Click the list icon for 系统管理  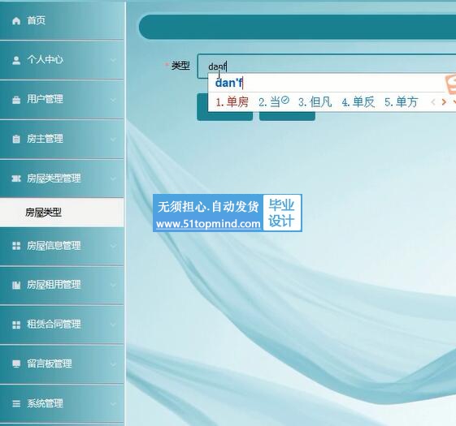(16, 403)
